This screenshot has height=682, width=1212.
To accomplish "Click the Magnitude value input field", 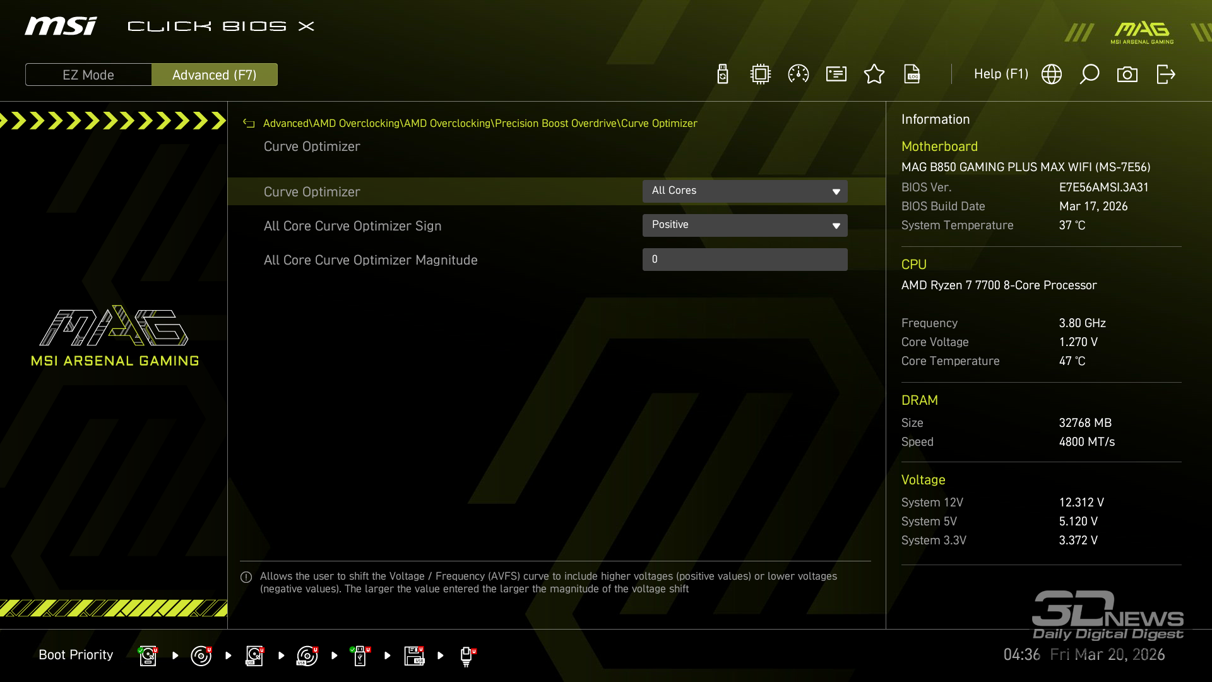I will tap(745, 260).
